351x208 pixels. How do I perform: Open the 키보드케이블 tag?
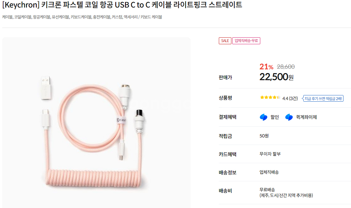[x=81, y=17]
